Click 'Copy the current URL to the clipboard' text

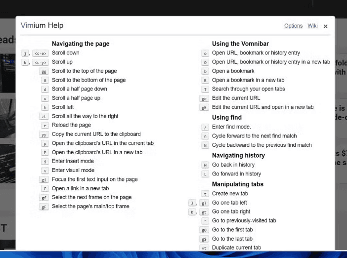click(x=96, y=134)
